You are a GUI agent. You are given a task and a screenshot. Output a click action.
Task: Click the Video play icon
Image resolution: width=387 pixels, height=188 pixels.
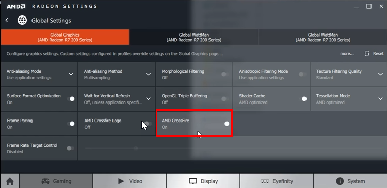tap(121, 181)
